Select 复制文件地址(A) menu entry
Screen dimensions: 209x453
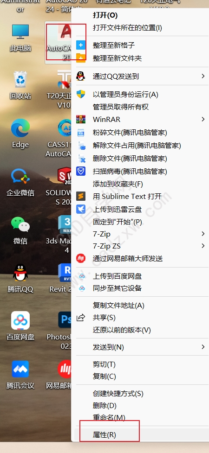[118, 306]
